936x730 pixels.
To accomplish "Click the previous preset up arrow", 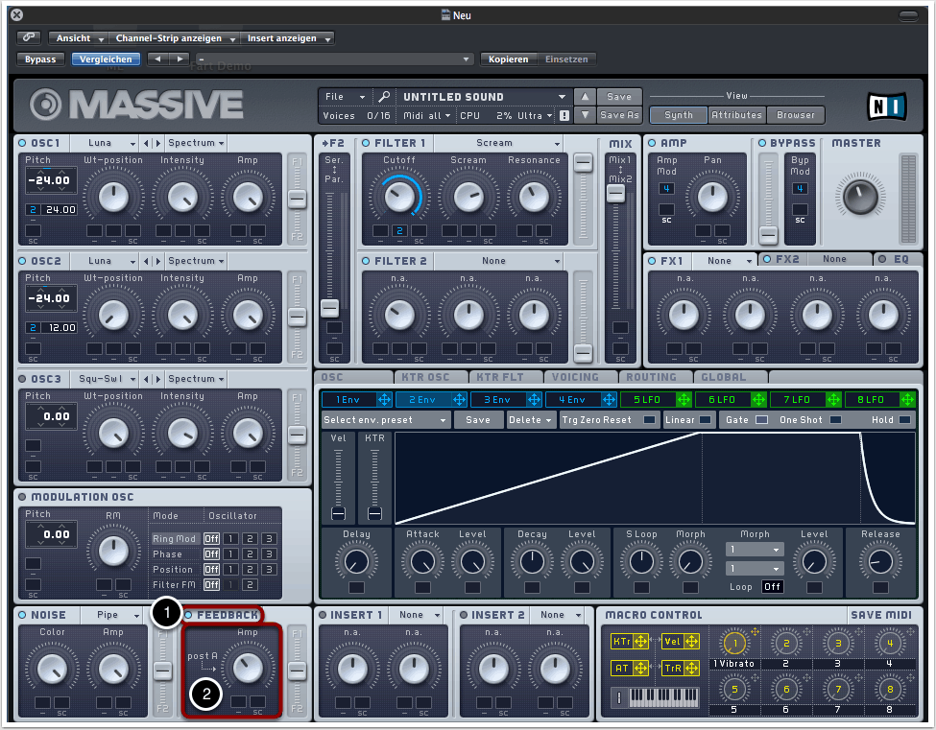I will (x=585, y=97).
